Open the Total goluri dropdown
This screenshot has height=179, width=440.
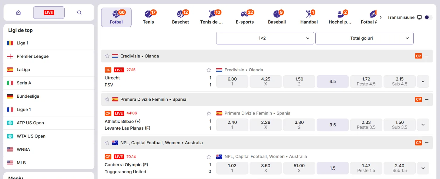coord(364,38)
